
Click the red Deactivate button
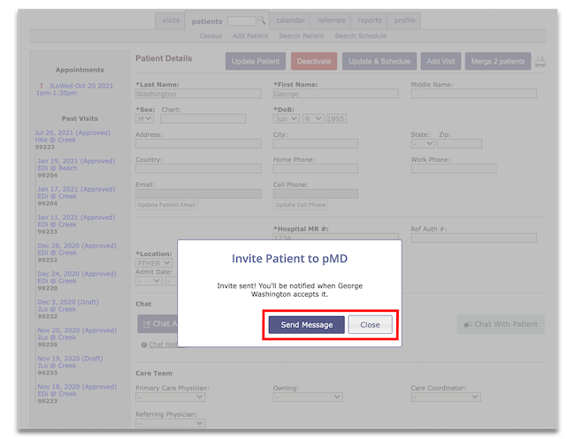point(314,61)
